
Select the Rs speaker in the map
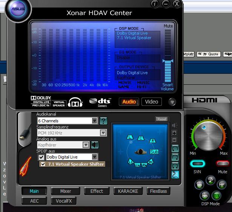(x=151, y=162)
